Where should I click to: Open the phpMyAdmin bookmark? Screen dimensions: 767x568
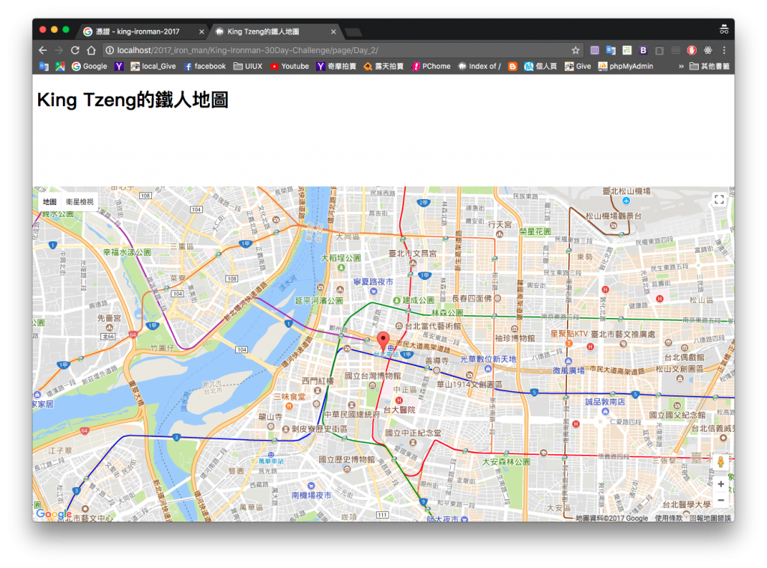click(625, 67)
